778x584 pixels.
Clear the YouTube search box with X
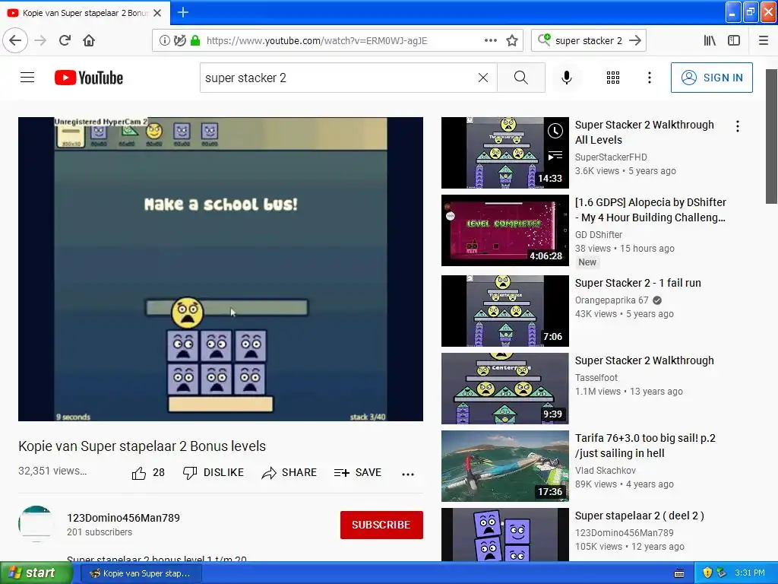click(x=482, y=78)
